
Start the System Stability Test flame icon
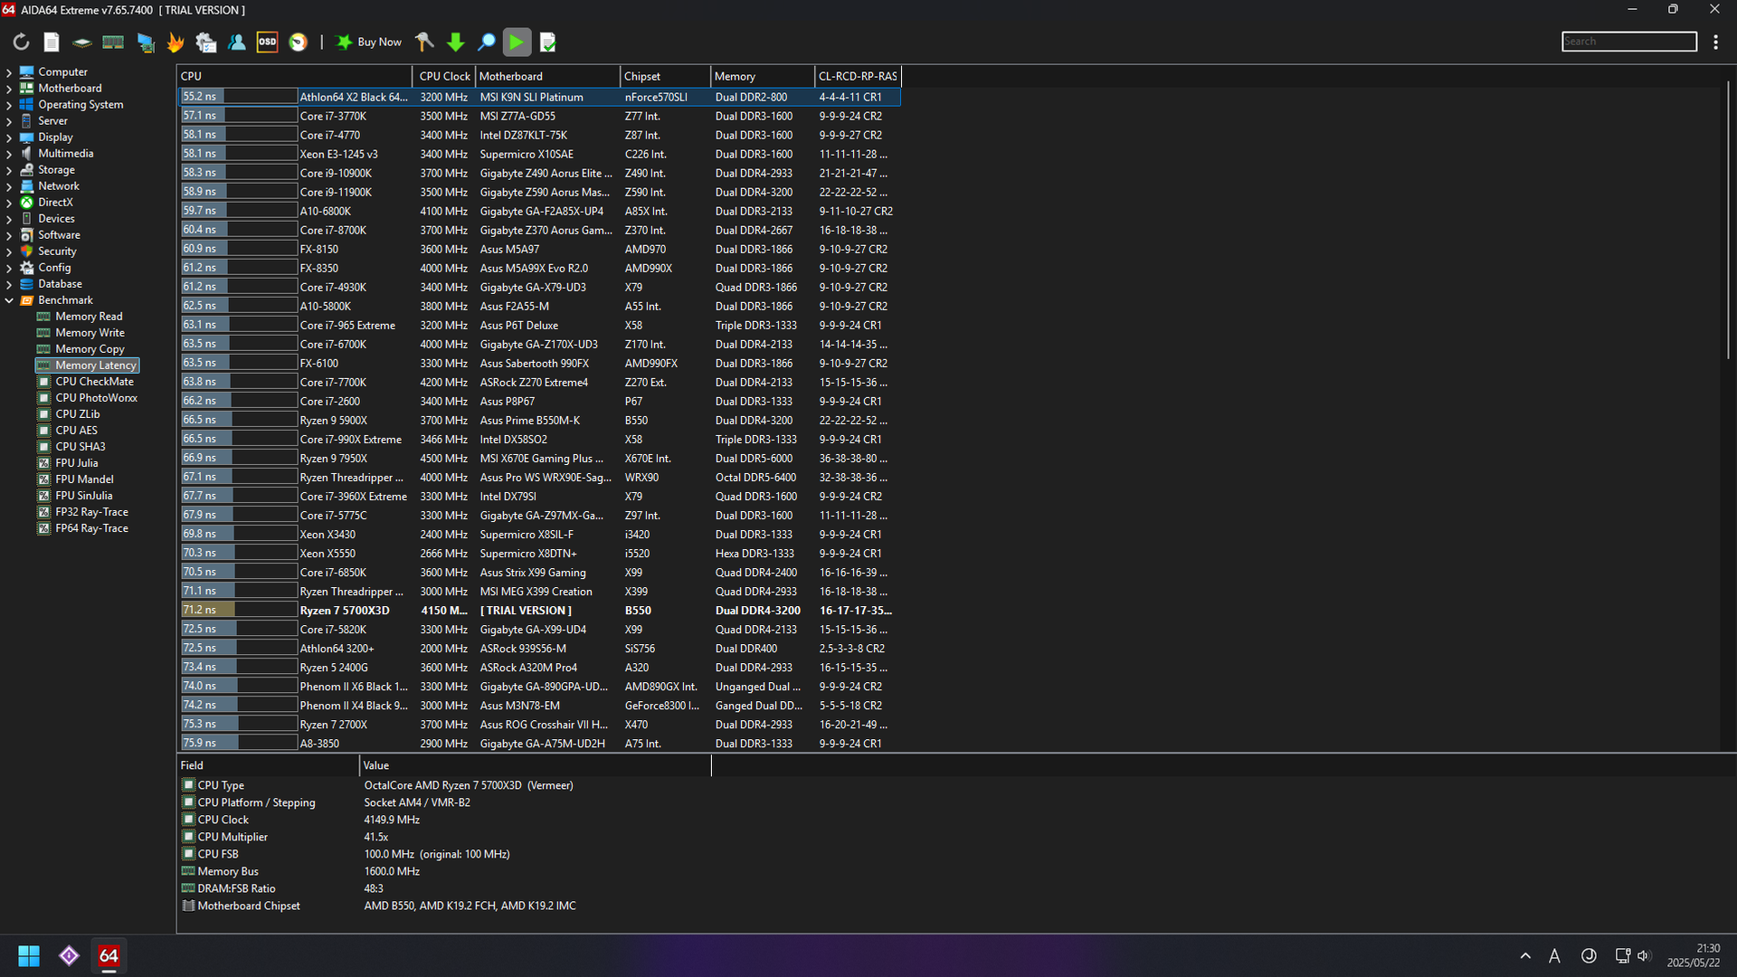(176, 42)
